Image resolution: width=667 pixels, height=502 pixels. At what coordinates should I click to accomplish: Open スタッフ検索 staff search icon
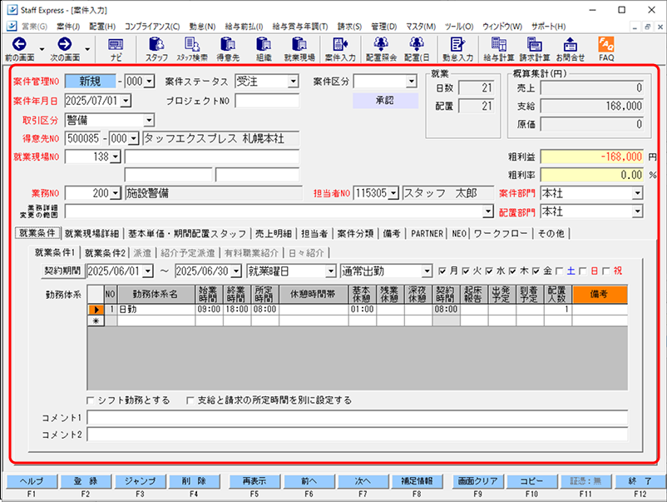(192, 48)
